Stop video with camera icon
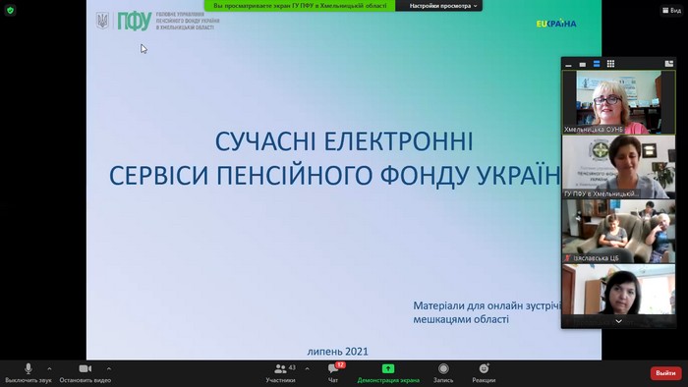The image size is (688, 387). (86, 373)
